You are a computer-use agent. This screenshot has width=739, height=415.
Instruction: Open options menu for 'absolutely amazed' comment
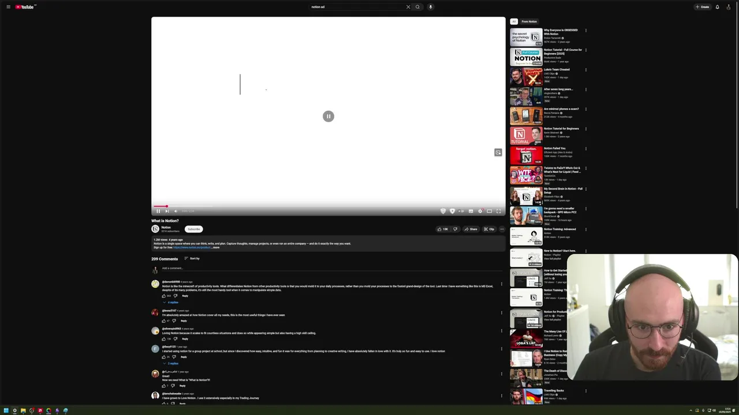[x=502, y=313]
